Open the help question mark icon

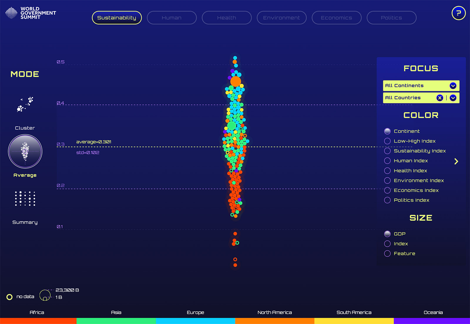click(458, 13)
